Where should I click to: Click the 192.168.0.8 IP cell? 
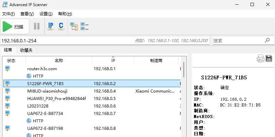tap(105, 129)
